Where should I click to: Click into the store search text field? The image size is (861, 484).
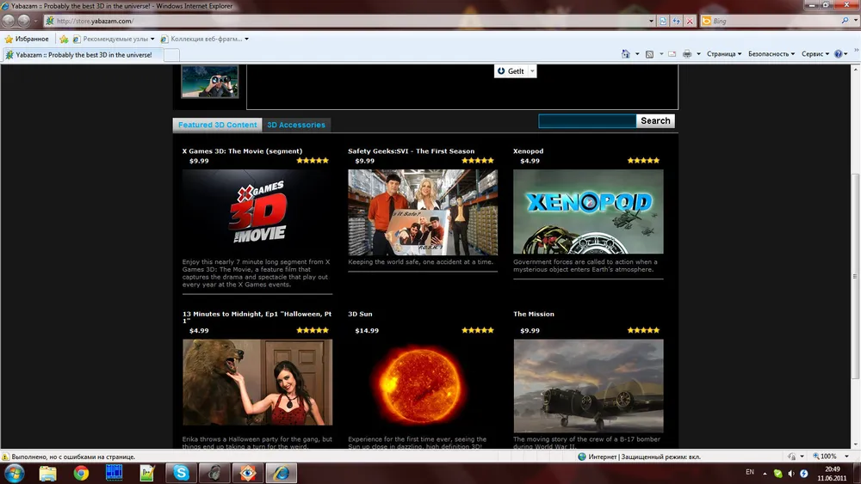click(x=587, y=121)
